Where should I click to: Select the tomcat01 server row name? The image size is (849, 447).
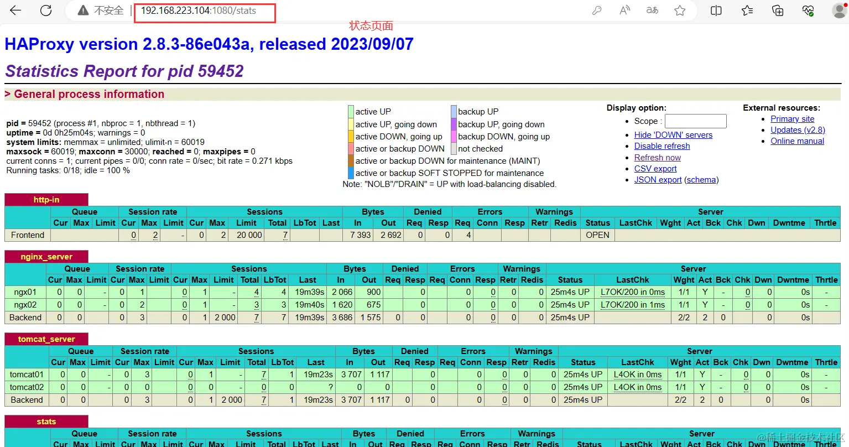tap(27, 375)
